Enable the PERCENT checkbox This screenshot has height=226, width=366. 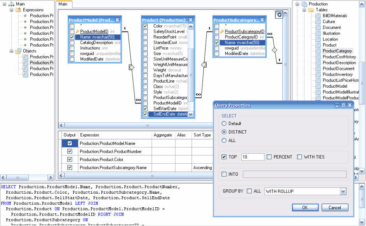tap(269, 157)
